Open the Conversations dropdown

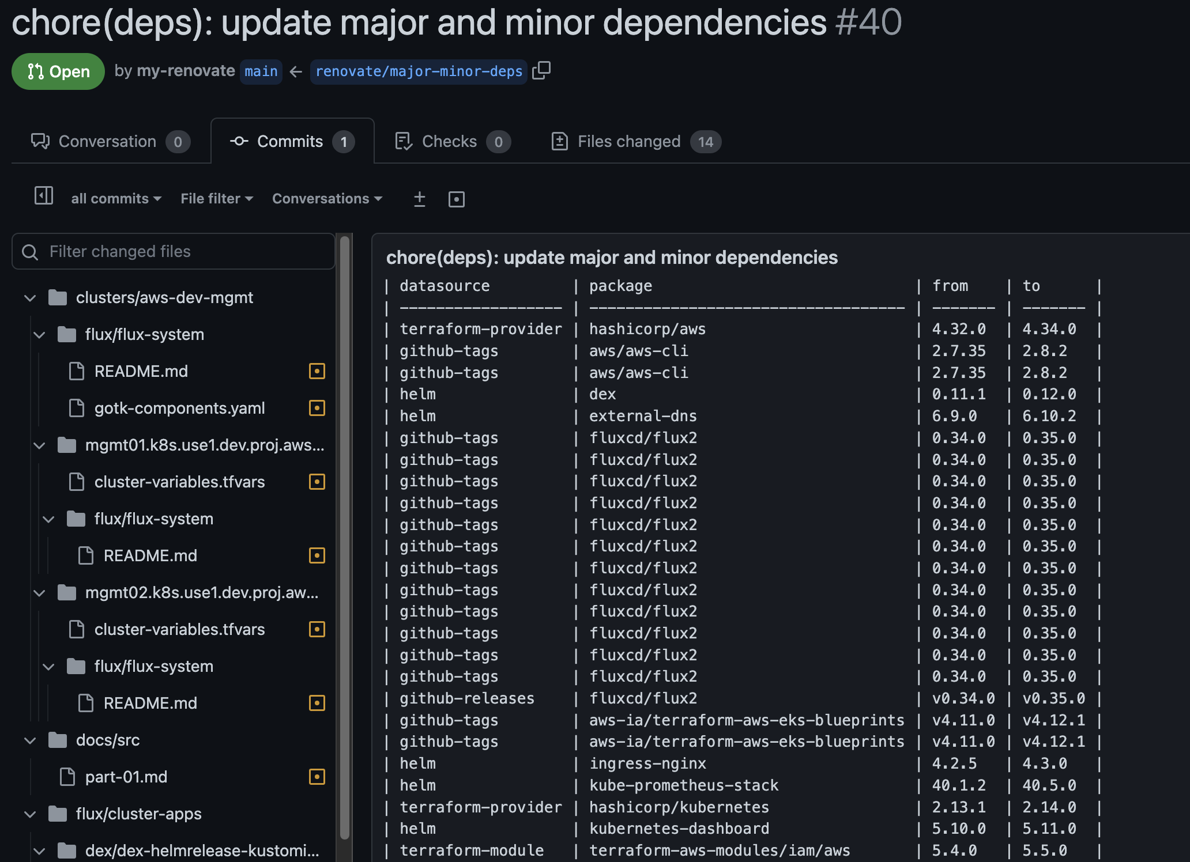pos(327,198)
